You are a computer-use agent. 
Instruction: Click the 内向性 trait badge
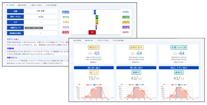[66, 12]
